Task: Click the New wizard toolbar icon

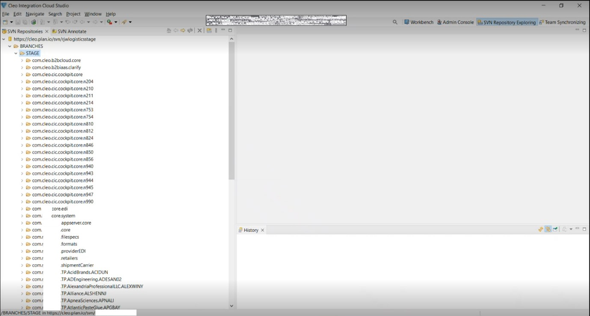Action: [x=5, y=22]
